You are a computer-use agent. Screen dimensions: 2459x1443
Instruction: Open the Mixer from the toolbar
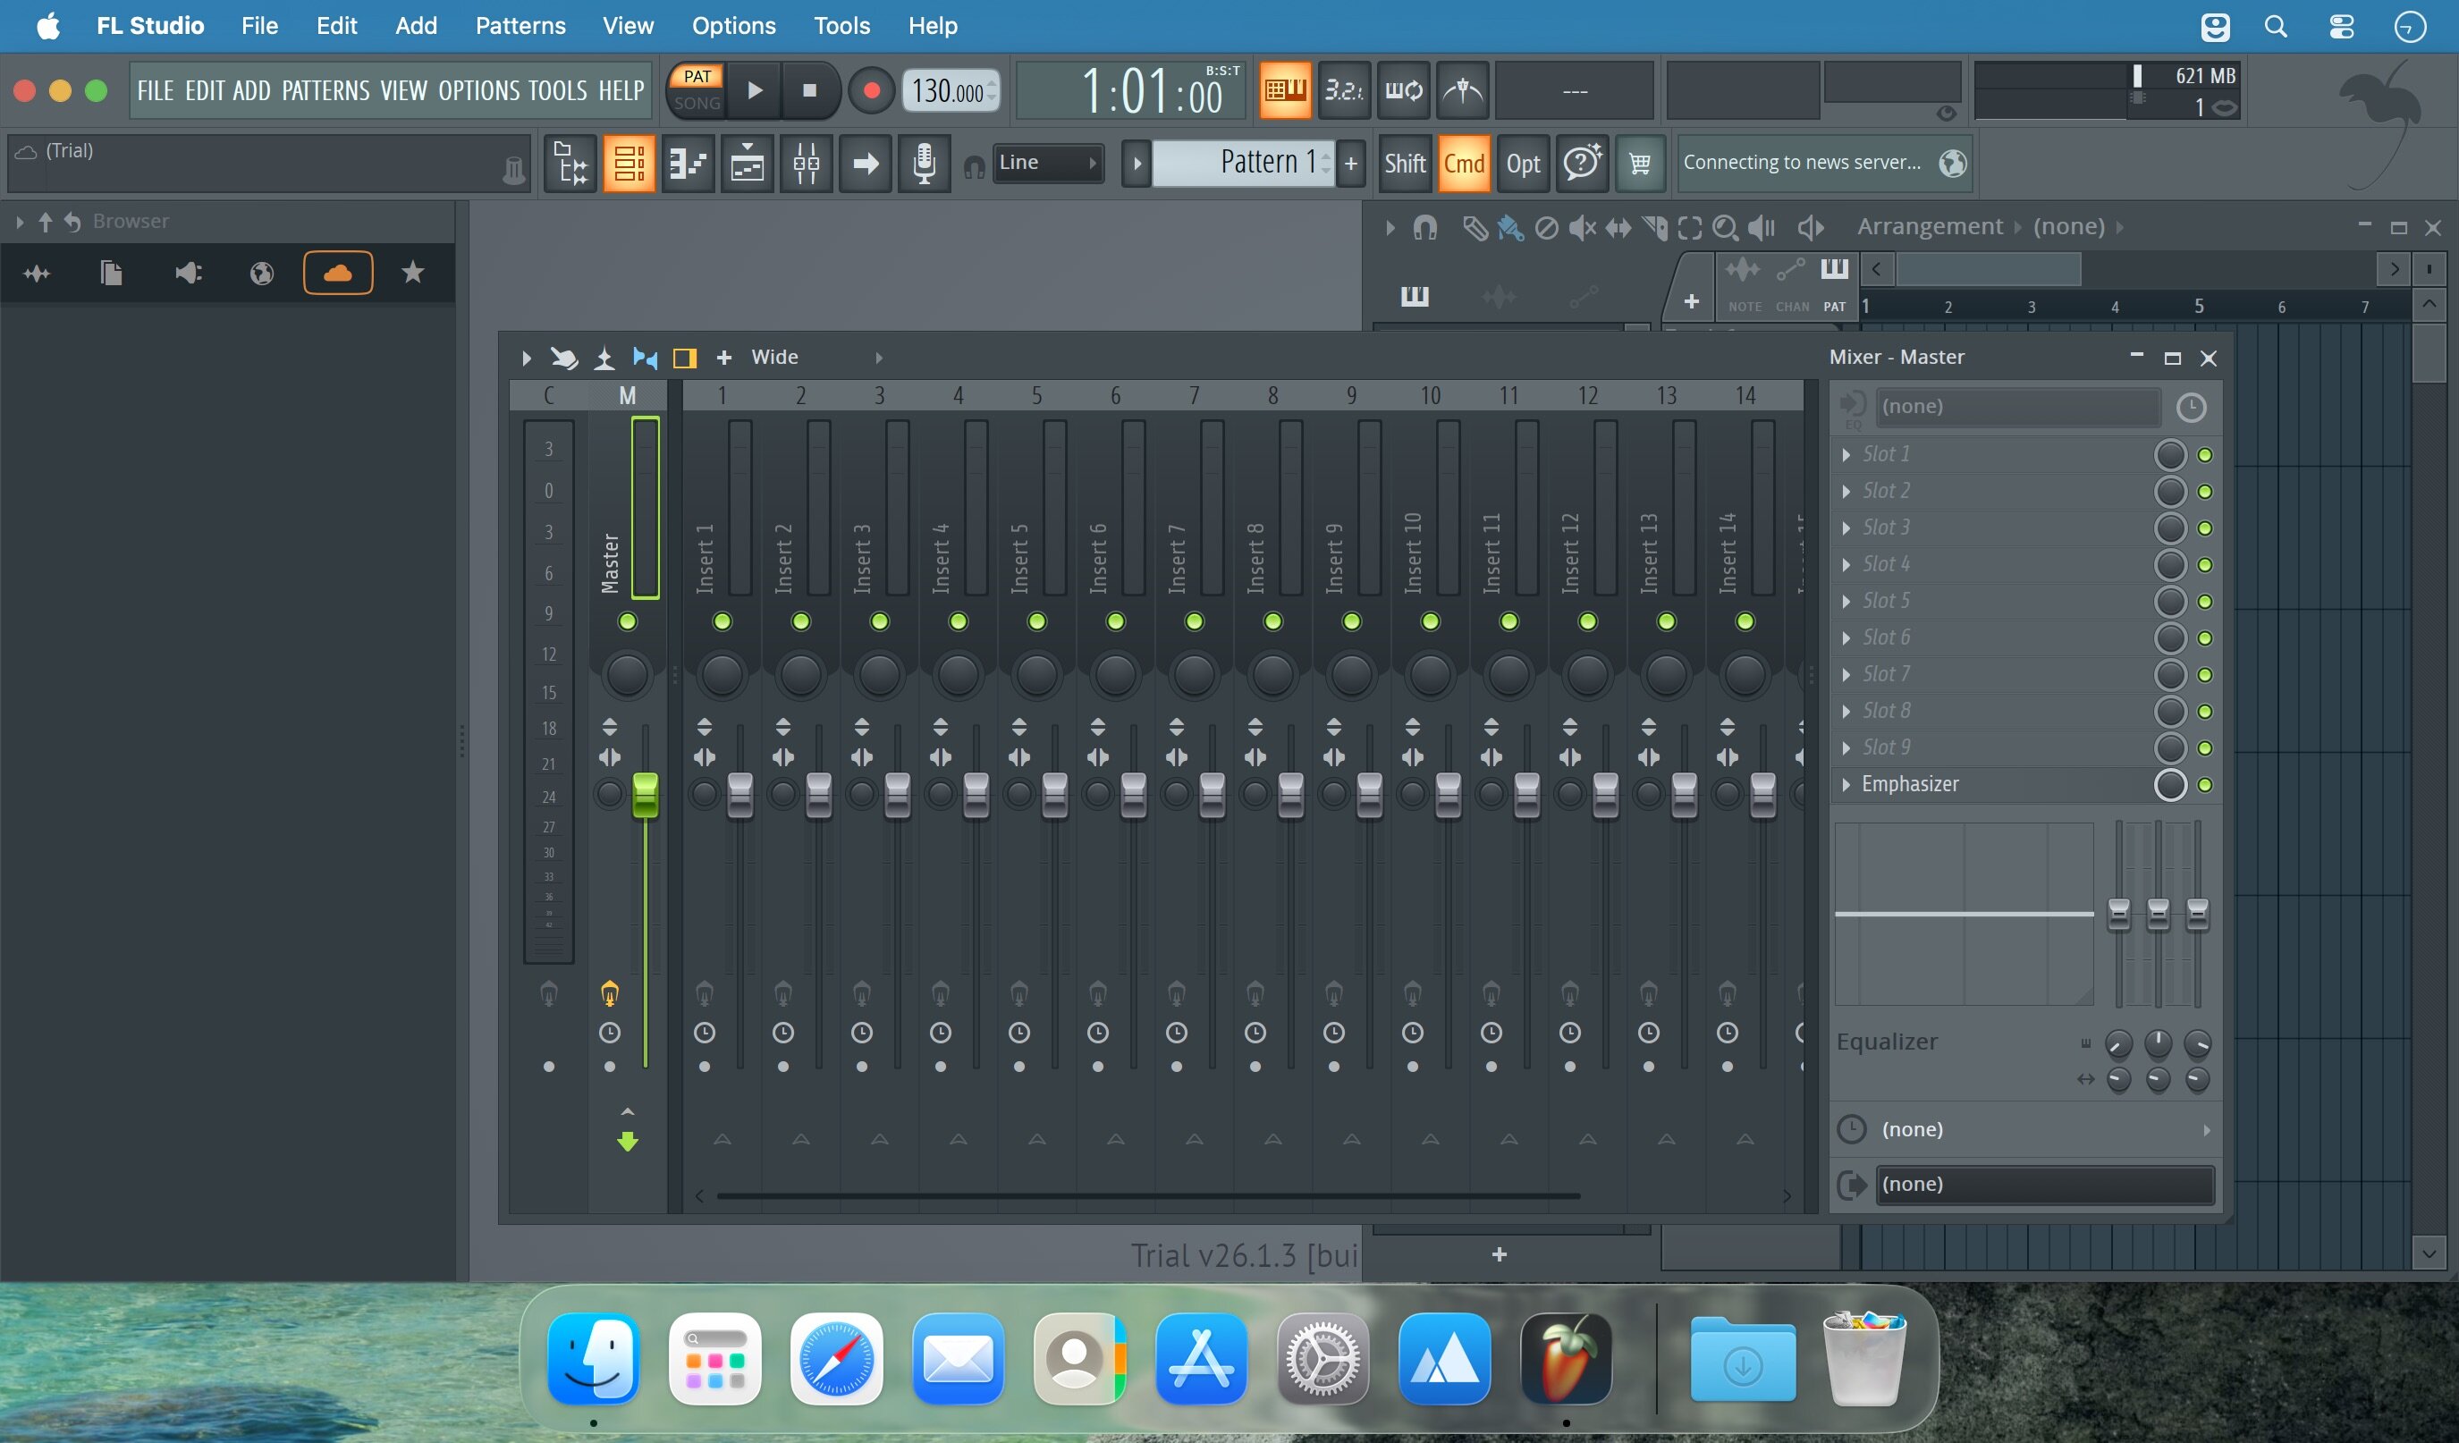[806, 164]
